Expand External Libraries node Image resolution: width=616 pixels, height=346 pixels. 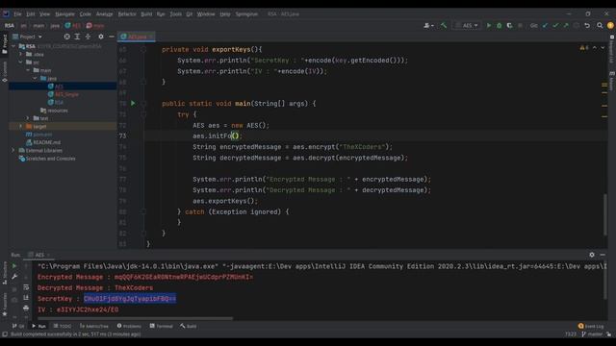13,150
